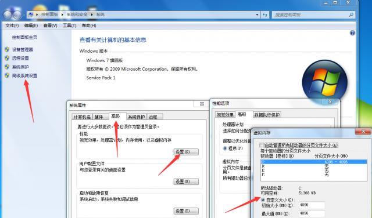Click 设置(E) button under 用户配置文件
Viewport: 372px width, 218px height.
186,181
